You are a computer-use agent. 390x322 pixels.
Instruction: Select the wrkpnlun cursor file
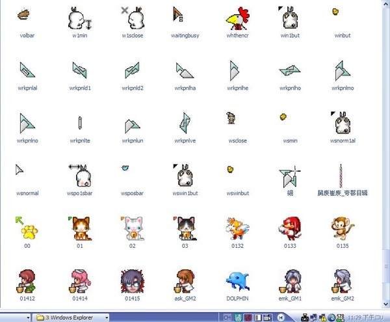[x=133, y=126]
